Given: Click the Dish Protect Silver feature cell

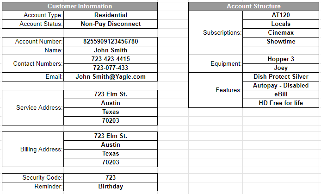Looking at the screenshot, I should point(281,77).
